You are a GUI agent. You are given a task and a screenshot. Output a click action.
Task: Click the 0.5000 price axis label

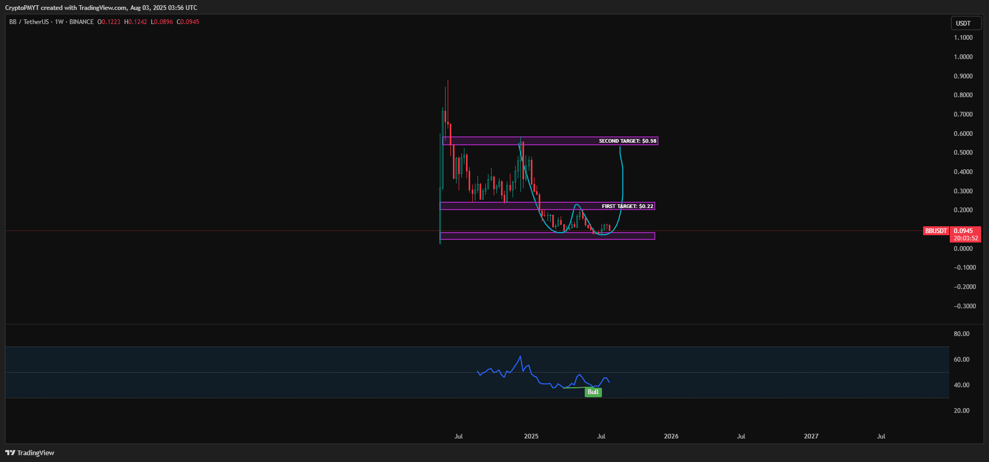(963, 153)
